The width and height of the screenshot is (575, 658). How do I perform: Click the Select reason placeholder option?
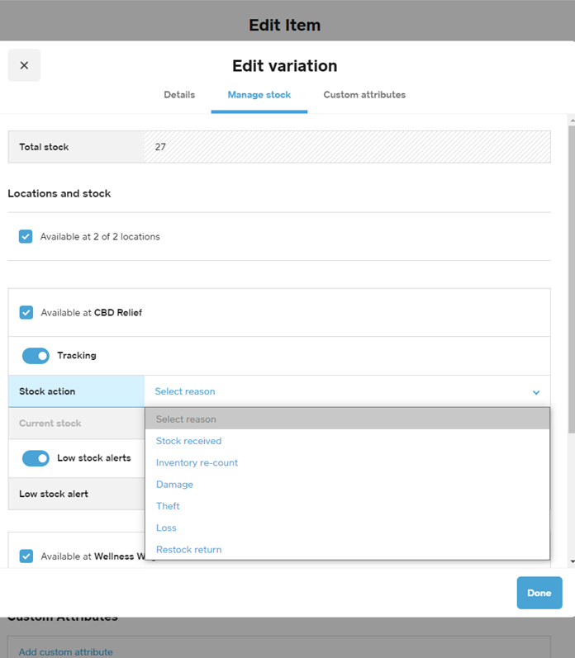tap(186, 419)
